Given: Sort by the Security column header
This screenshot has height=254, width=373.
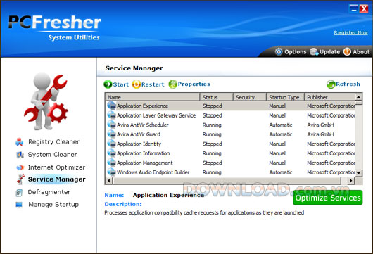Looking at the screenshot, I should pyautogui.click(x=250, y=97).
